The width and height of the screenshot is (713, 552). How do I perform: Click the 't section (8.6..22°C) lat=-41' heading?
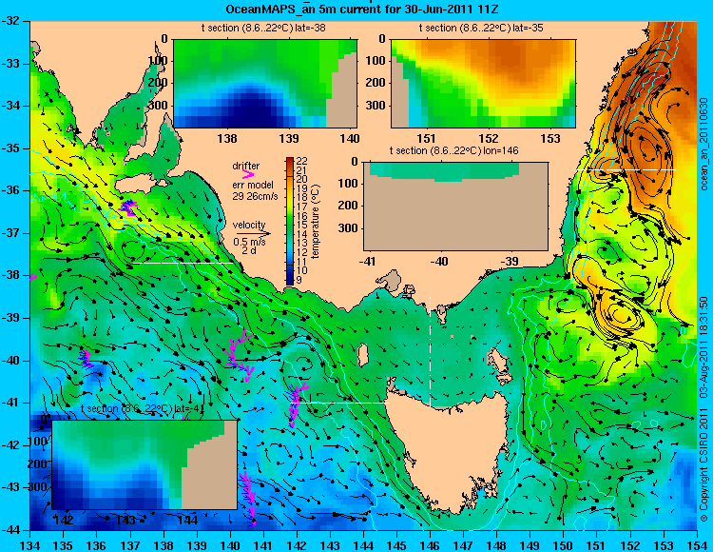(x=143, y=408)
